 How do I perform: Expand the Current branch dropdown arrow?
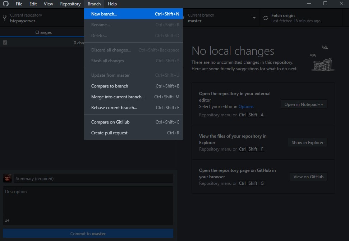(x=254, y=18)
